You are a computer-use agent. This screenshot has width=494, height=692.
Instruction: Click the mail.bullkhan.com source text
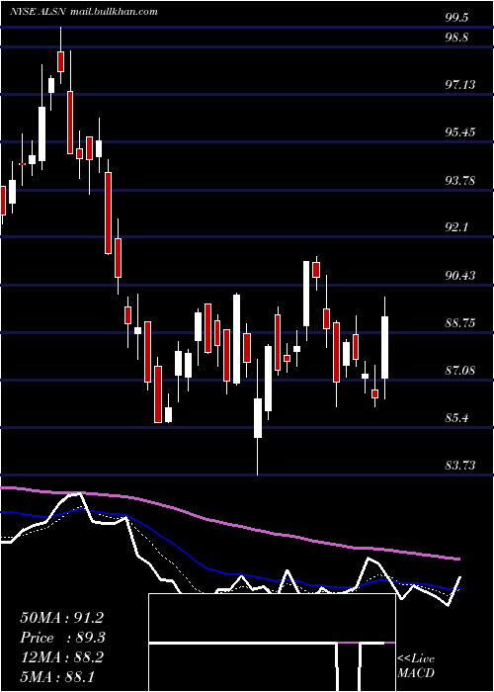coord(114,12)
